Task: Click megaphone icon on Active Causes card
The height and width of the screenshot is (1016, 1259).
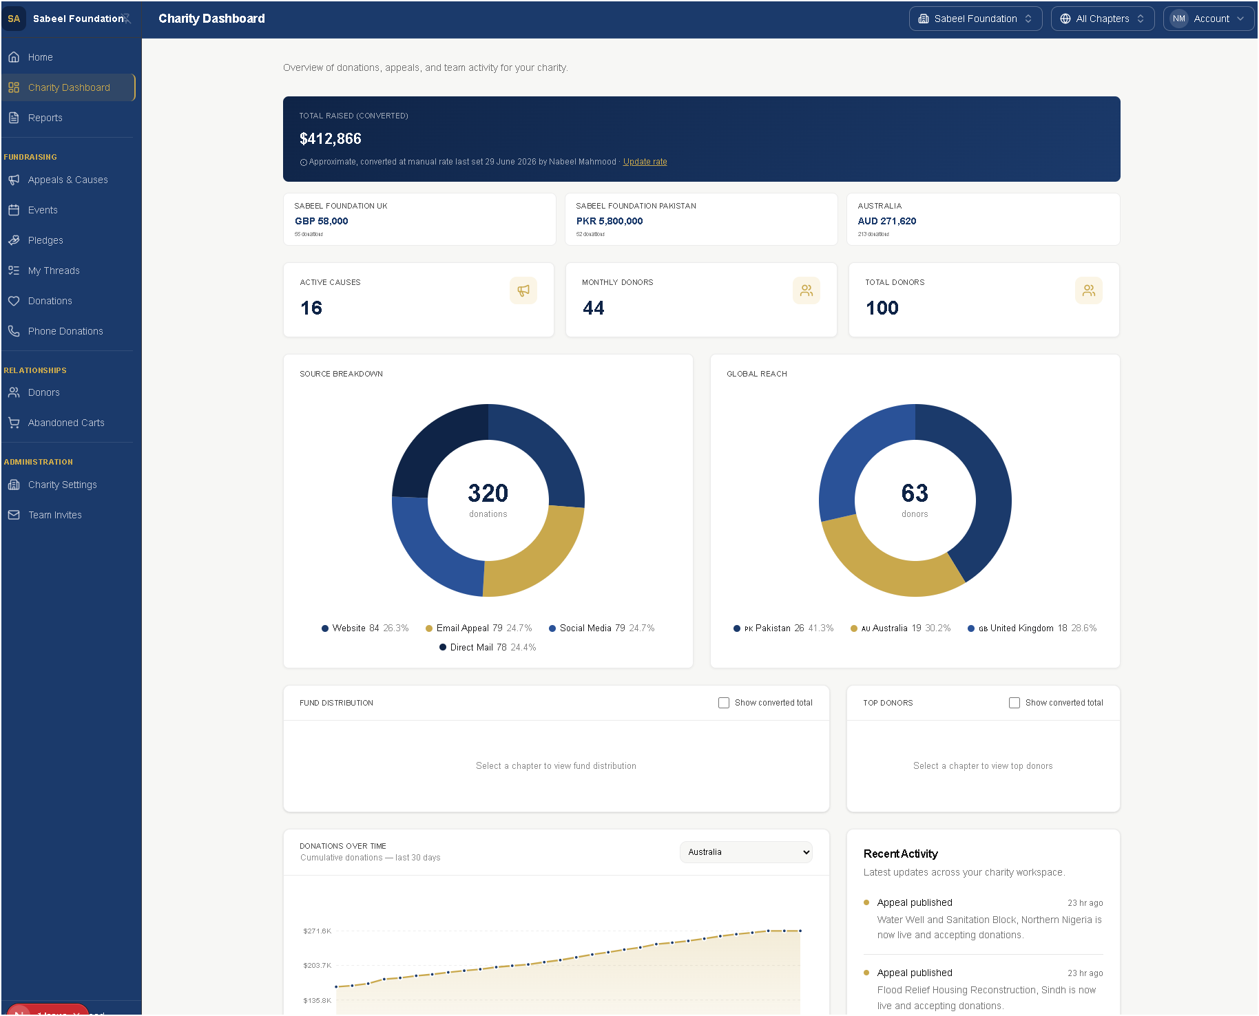Action: pyautogui.click(x=523, y=290)
